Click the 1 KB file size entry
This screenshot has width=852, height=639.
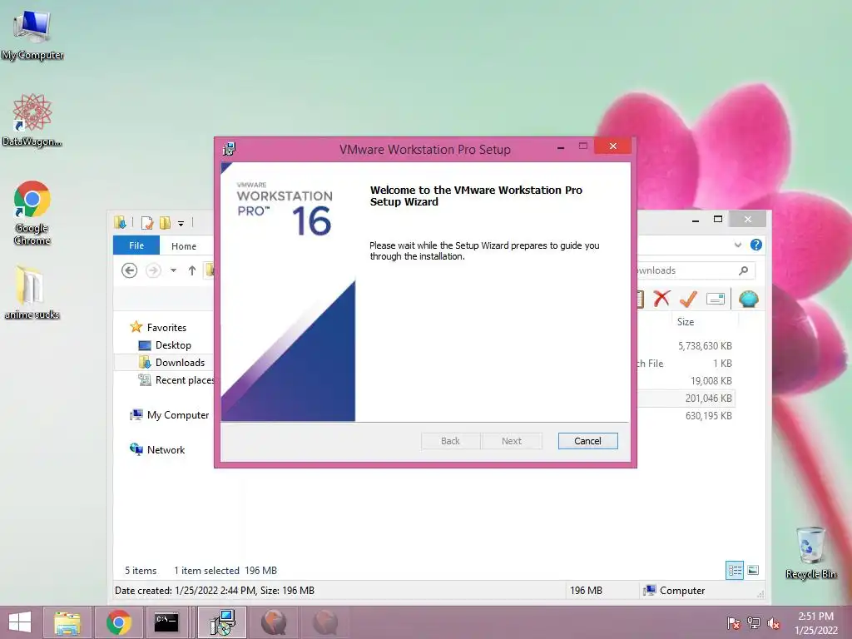click(722, 363)
